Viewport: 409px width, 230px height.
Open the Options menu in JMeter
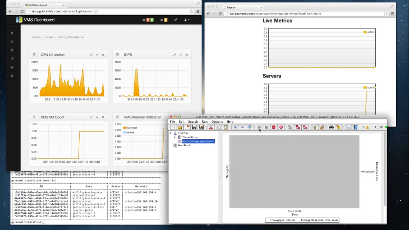tap(217, 122)
